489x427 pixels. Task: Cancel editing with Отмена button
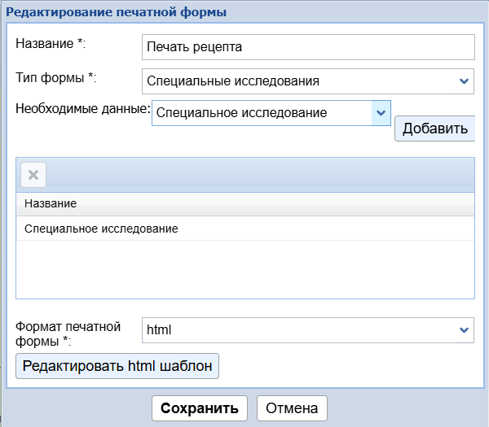[x=292, y=408]
